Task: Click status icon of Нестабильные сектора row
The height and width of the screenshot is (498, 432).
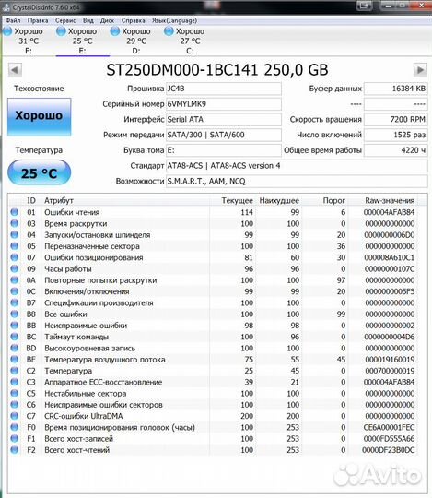Action: [14, 393]
